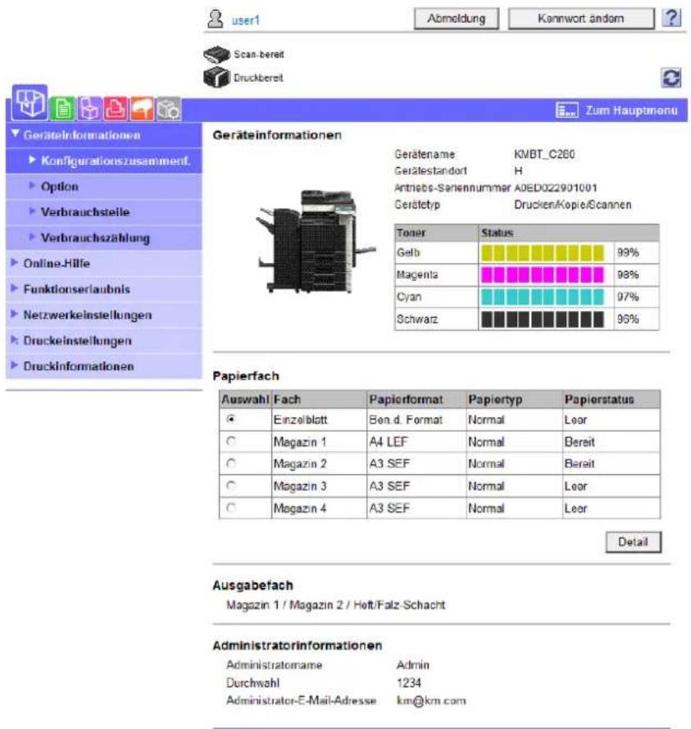This screenshot has width=691, height=729.
Task: Click the Magazin 1 / Magazin 2 / Heft/Falz-Schacht text
Action: pyautogui.click(x=335, y=604)
